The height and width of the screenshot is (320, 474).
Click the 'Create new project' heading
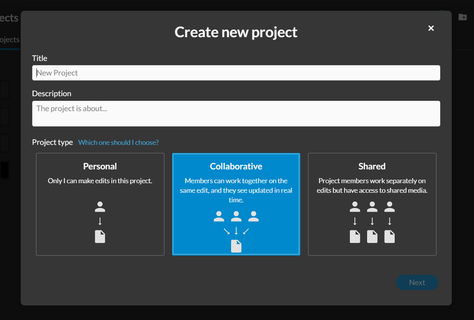[236, 32]
